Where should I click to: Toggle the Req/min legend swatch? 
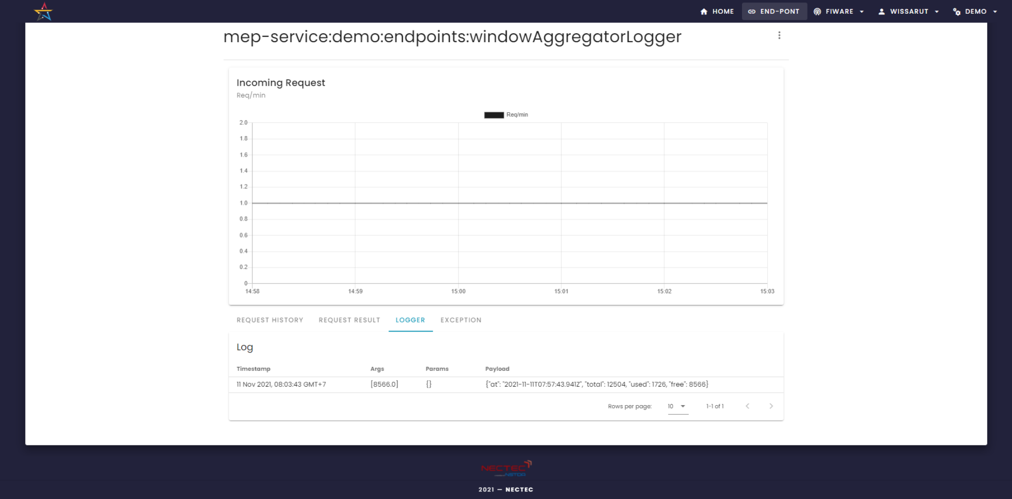(494, 115)
